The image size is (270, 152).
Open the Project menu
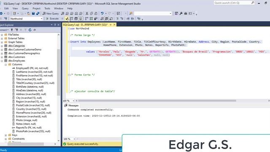pos(36,8)
